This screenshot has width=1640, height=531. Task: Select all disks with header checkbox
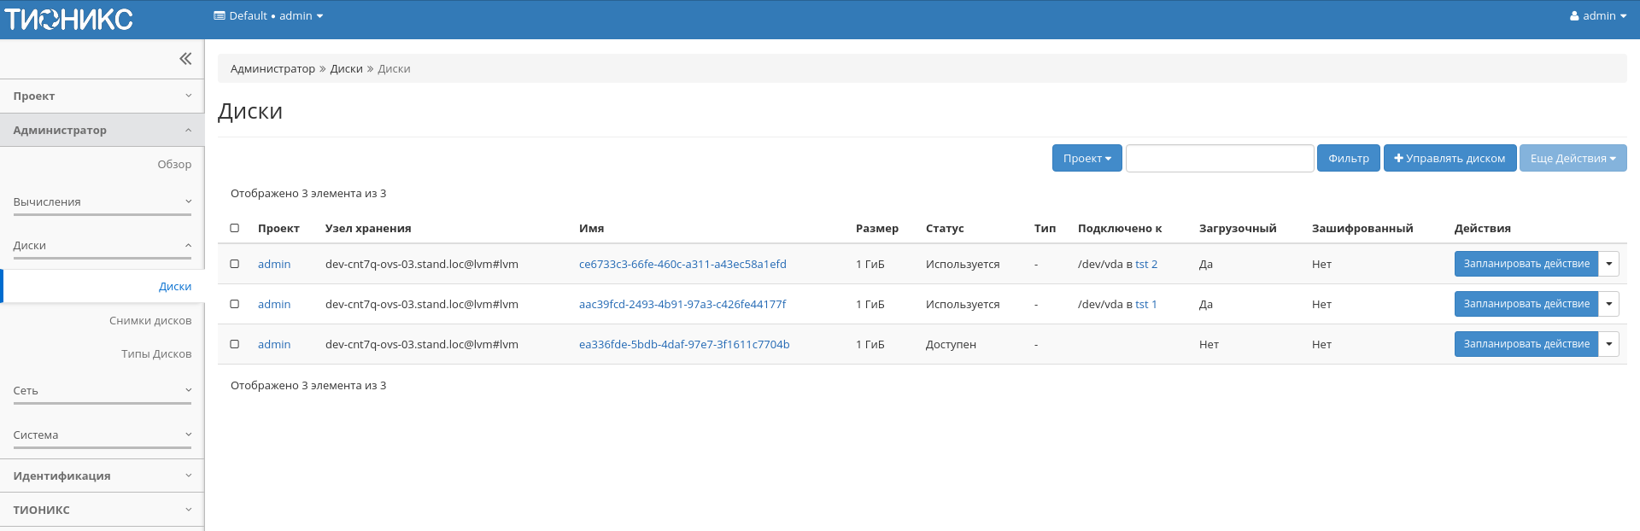[x=235, y=228]
